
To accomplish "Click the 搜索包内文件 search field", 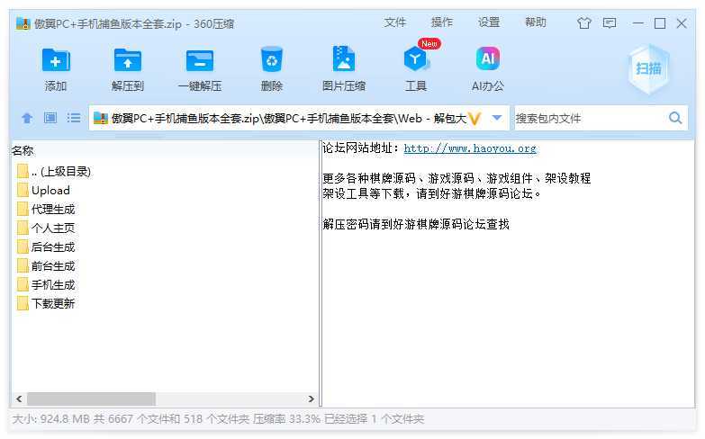I will [x=588, y=118].
